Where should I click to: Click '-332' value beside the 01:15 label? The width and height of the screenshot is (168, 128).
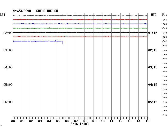coord(164,33)
